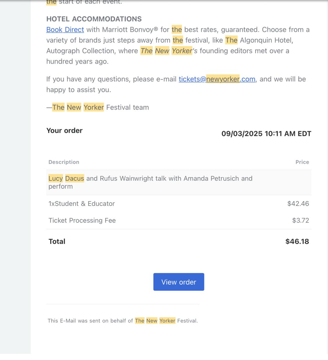Click the Ticket Processing Fee label

pos(82,221)
